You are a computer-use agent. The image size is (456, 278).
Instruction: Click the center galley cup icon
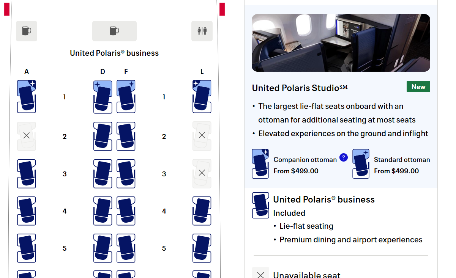coord(114,31)
